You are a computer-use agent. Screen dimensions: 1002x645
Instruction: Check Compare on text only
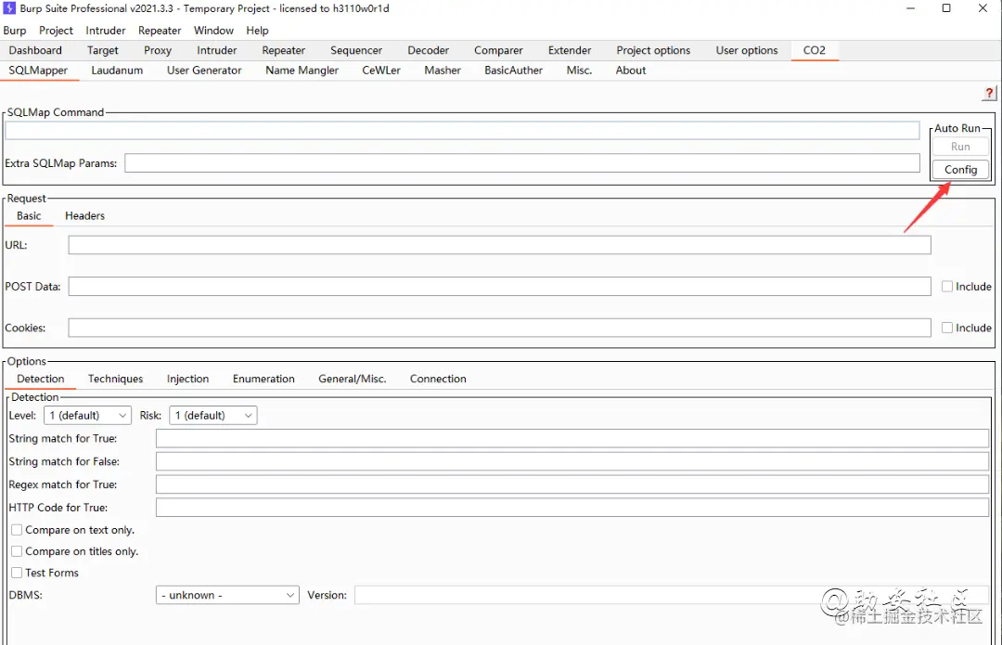coord(17,530)
